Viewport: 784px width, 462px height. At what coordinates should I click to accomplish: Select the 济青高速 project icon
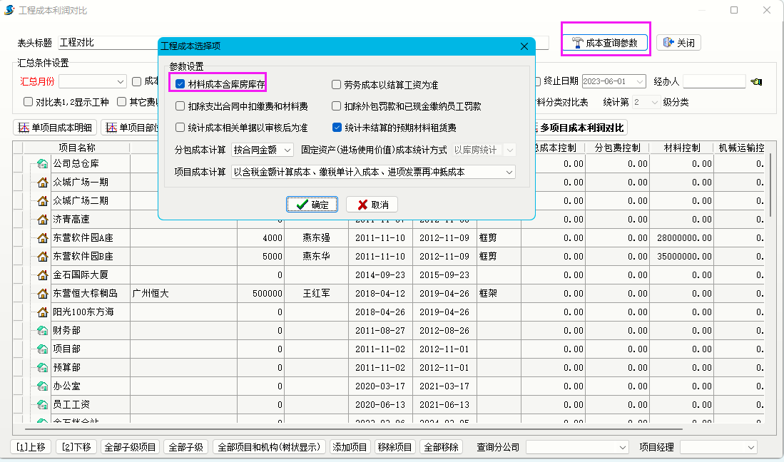(x=43, y=220)
